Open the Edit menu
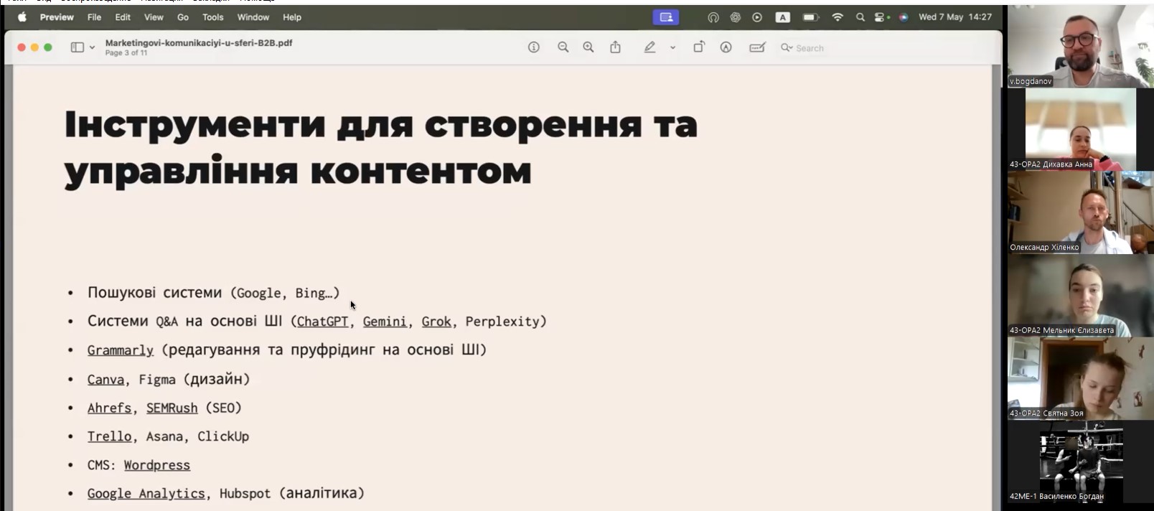Viewport: 1154px width, 511px height. click(123, 17)
